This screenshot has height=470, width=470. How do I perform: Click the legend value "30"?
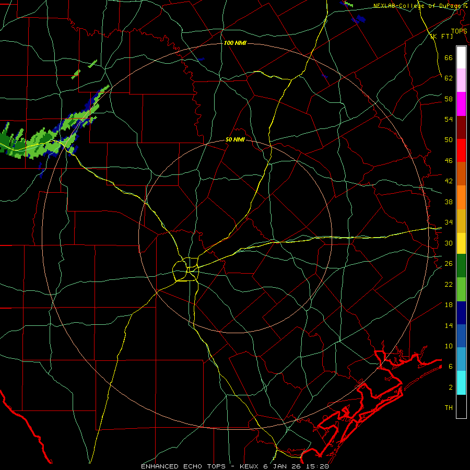(x=449, y=243)
